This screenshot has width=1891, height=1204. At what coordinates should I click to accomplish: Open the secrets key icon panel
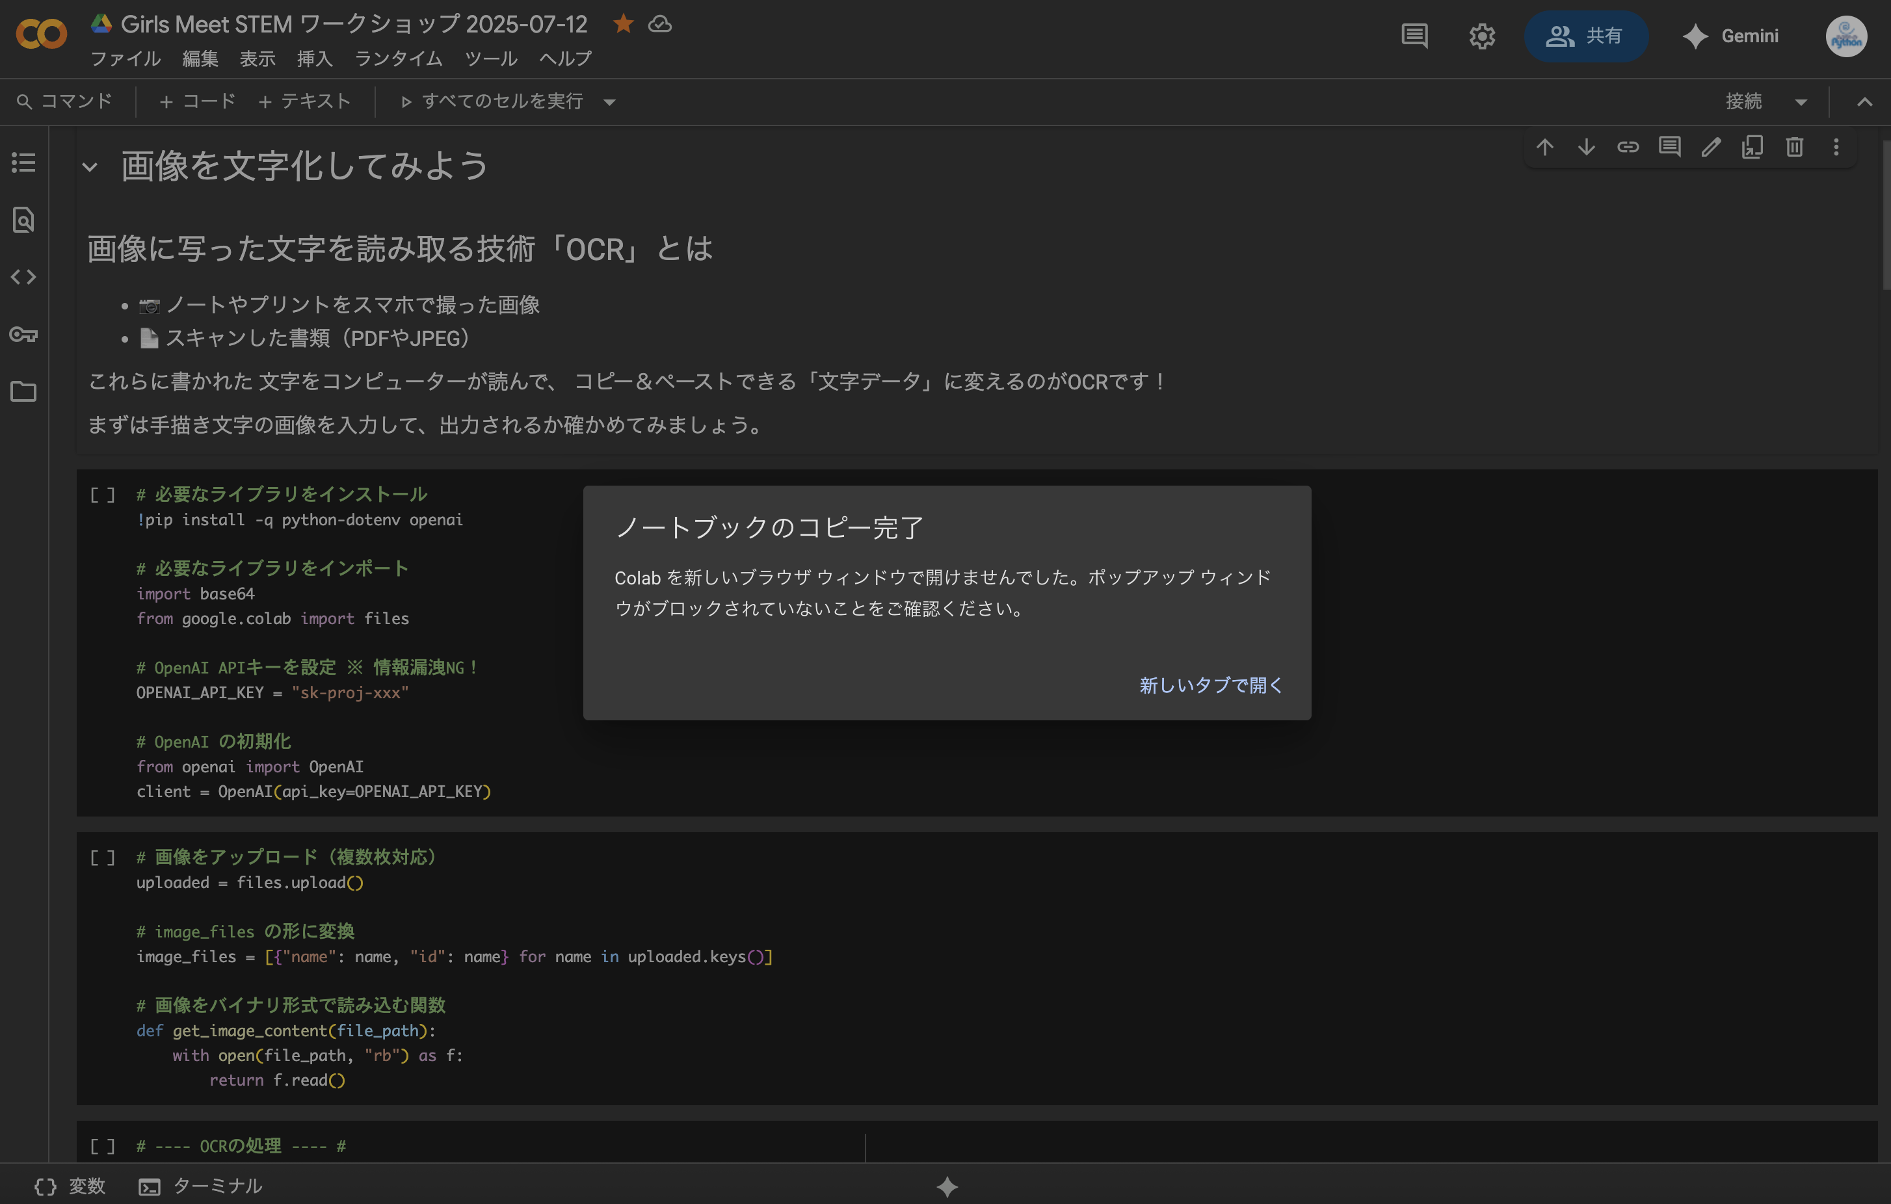(x=23, y=334)
